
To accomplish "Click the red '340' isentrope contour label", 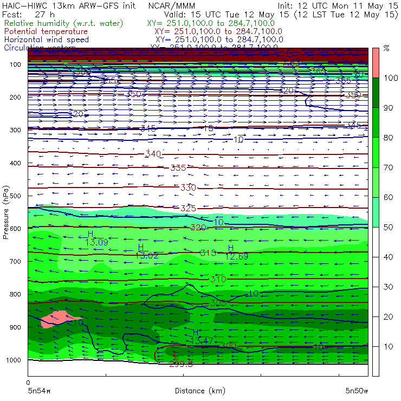I will [x=153, y=154].
